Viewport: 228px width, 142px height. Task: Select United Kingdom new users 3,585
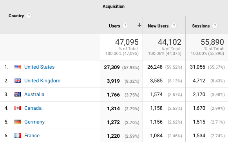click(156, 81)
